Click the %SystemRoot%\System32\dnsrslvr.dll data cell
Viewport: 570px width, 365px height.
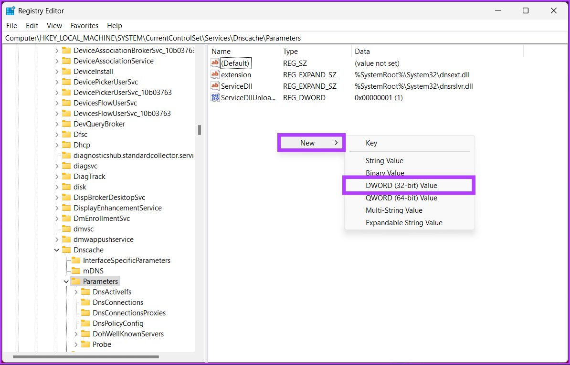click(x=414, y=86)
